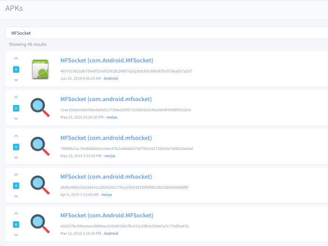328x246 pixels.
Task: Downvote the APK dated May 23, 2019 2:32:55 PM
Action: [16, 157]
